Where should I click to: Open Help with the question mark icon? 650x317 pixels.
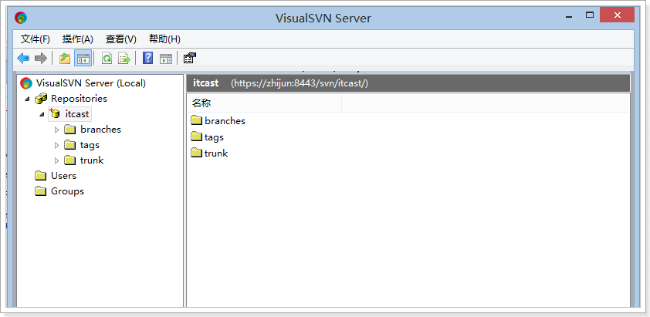tap(147, 58)
